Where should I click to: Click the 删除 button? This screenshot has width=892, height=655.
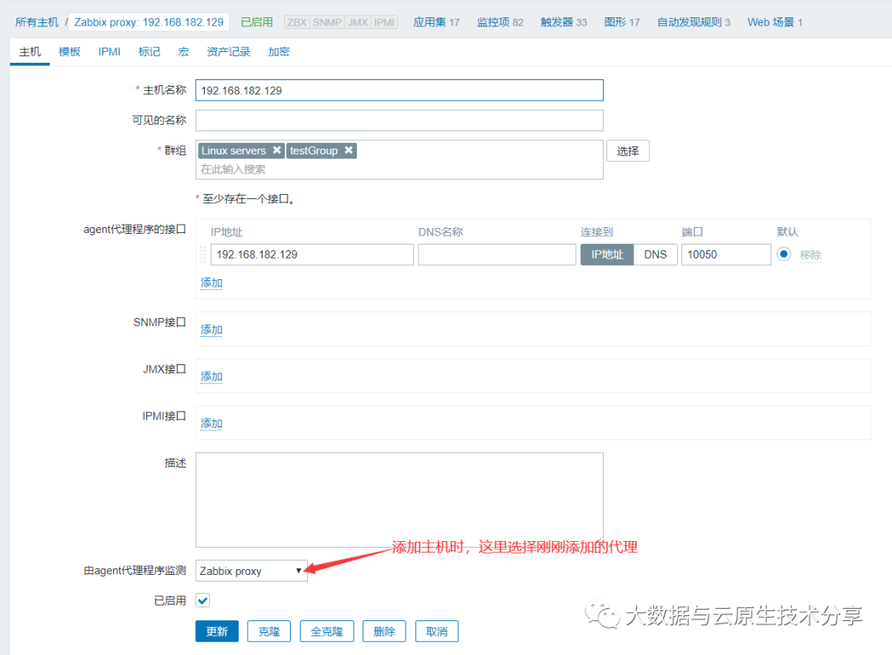385,631
